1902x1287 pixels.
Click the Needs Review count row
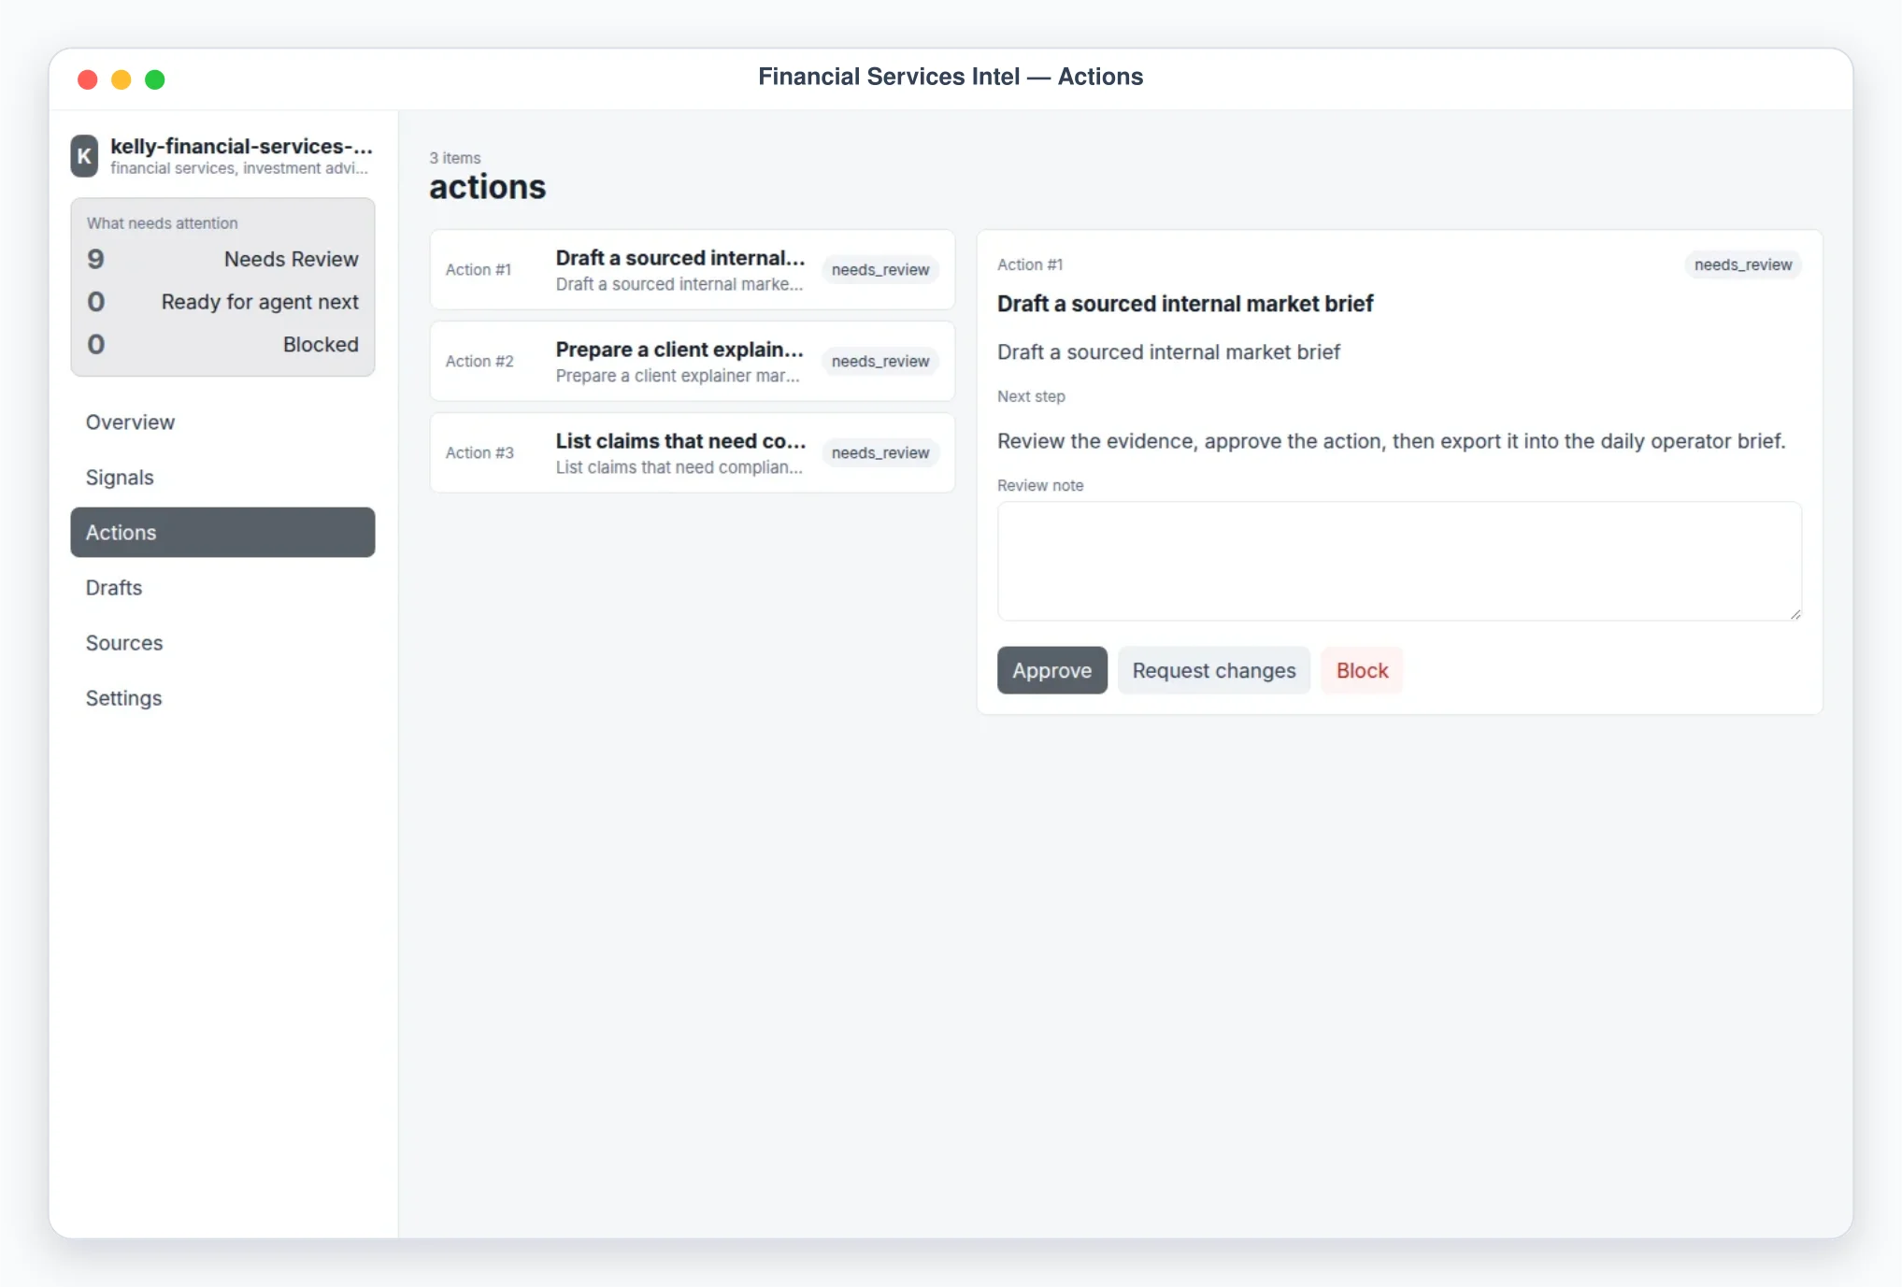pyautogui.click(x=222, y=259)
